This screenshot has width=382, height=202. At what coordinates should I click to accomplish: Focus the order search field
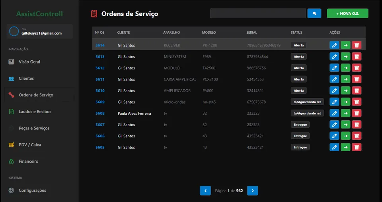pos(258,13)
